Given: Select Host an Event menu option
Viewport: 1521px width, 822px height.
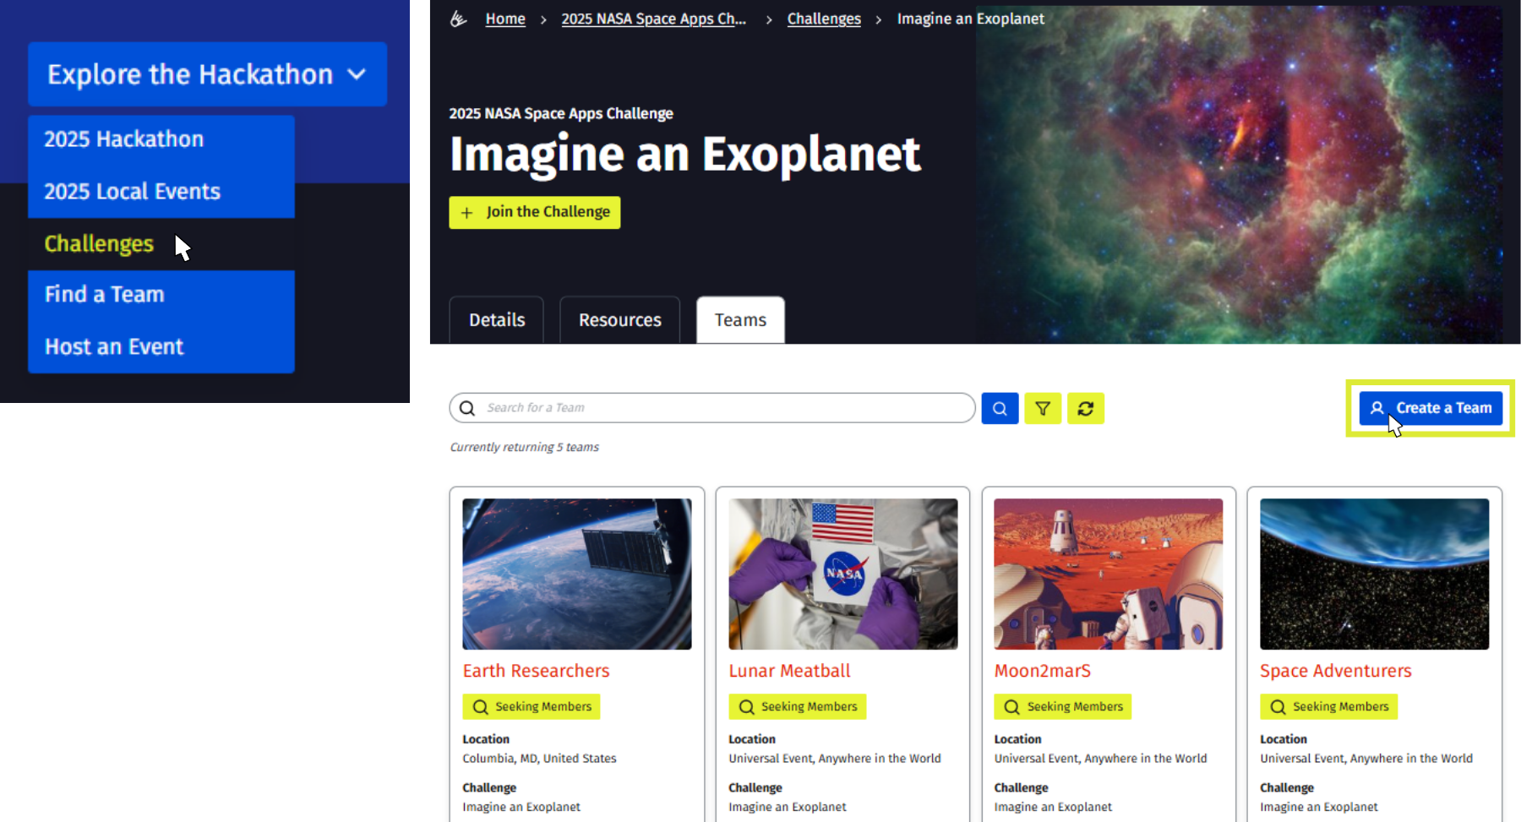Looking at the screenshot, I should click(114, 347).
